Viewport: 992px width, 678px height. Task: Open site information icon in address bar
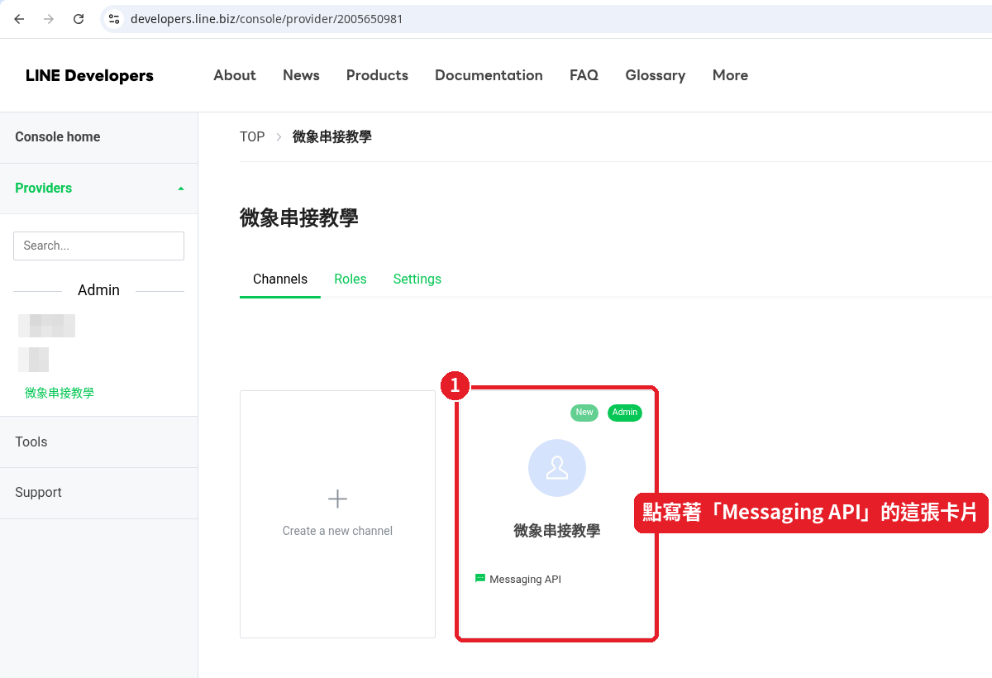click(x=115, y=18)
